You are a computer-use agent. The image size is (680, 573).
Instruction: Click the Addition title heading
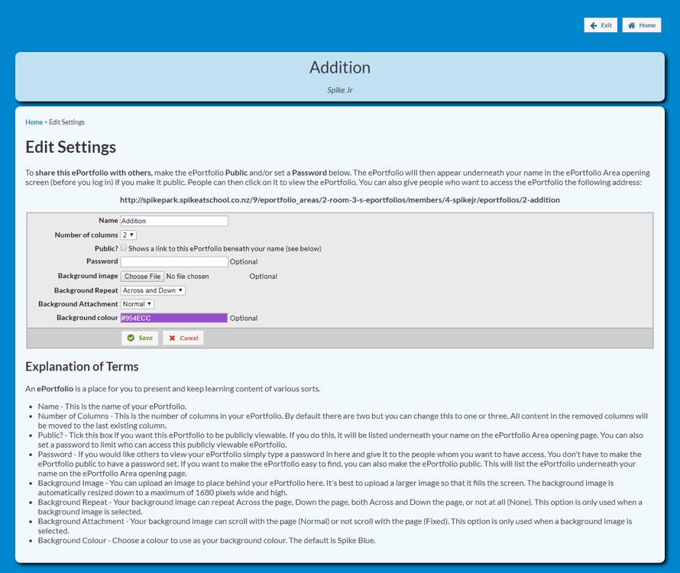[340, 67]
